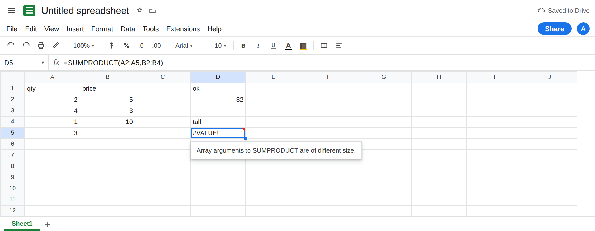This screenshot has height=231, width=595.
Task: Open the Format menu
Action: (x=102, y=29)
